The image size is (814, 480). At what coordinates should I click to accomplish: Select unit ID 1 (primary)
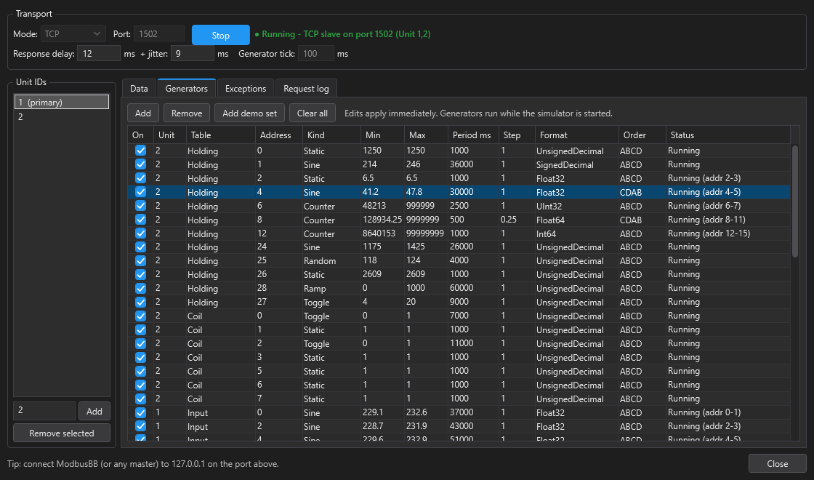point(62,102)
